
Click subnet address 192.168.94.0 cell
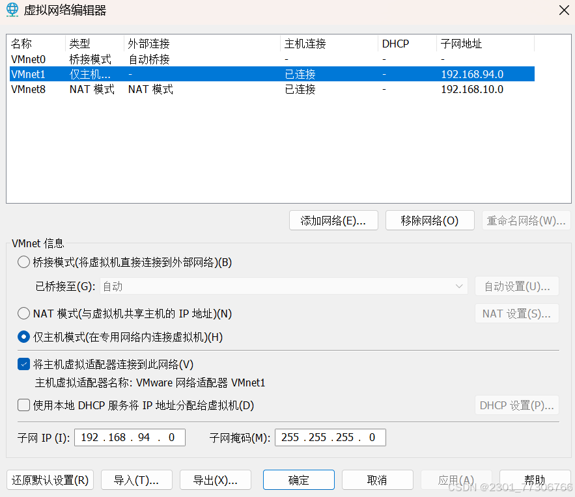pos(472,74)
